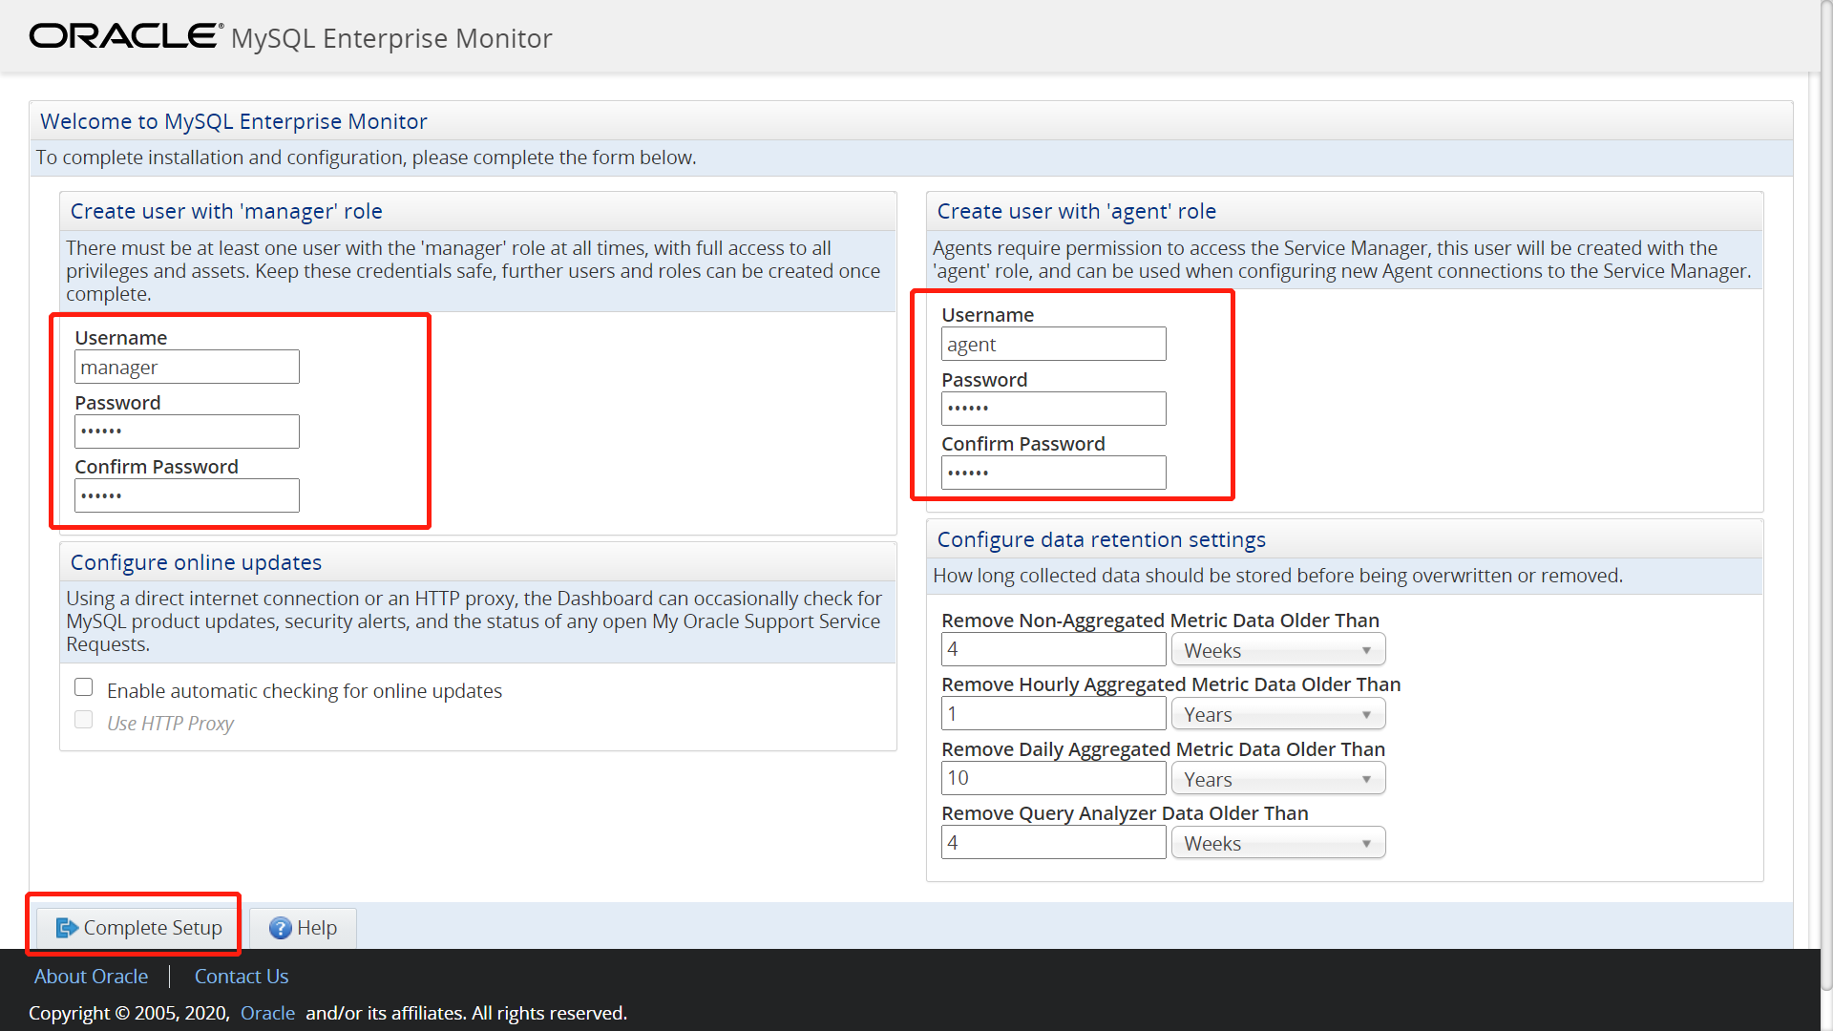Click the Oracle link in copyright text

pyautogui.click(x=267, y=1013)
